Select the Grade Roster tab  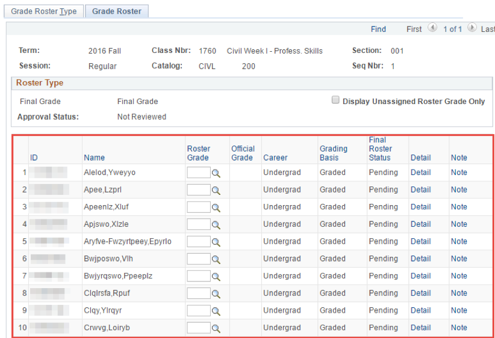117,11
